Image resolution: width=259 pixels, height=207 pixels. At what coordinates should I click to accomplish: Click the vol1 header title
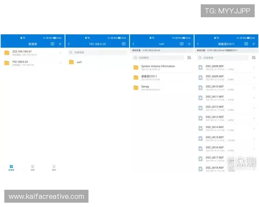[x=161, y=44]
